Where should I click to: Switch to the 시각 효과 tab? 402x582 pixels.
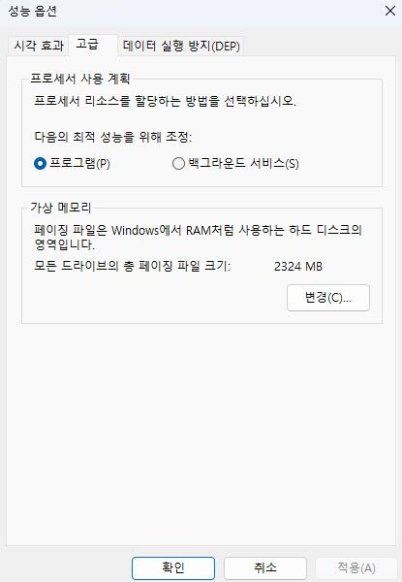click(38, 46)
